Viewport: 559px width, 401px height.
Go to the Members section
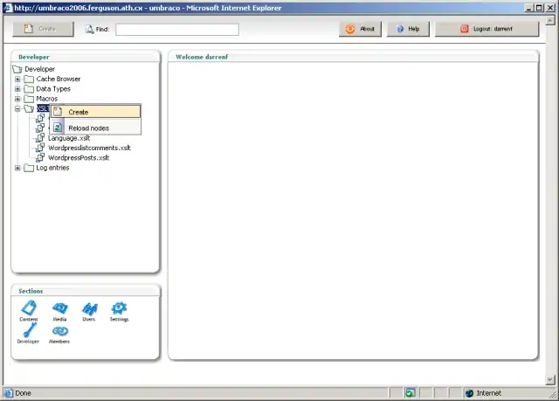point(59,330)
